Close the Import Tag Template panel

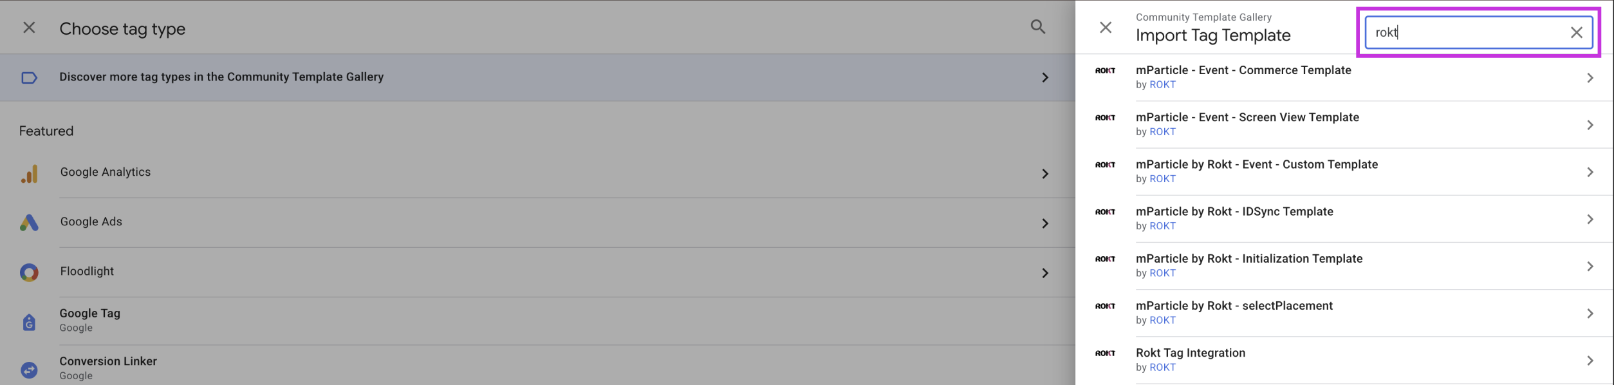[x=1105, y=27]
